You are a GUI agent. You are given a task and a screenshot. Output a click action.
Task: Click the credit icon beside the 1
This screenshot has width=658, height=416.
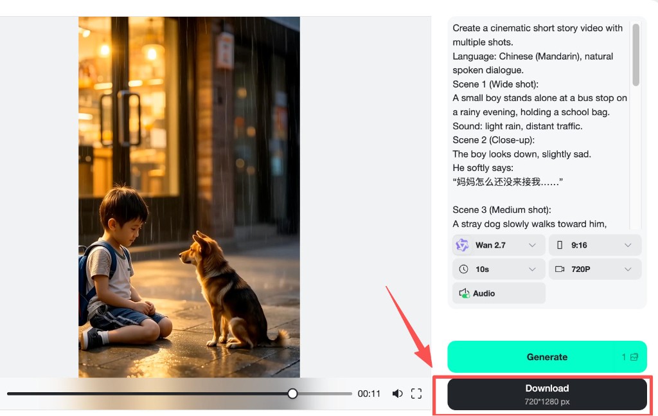(x=635, y=357)
